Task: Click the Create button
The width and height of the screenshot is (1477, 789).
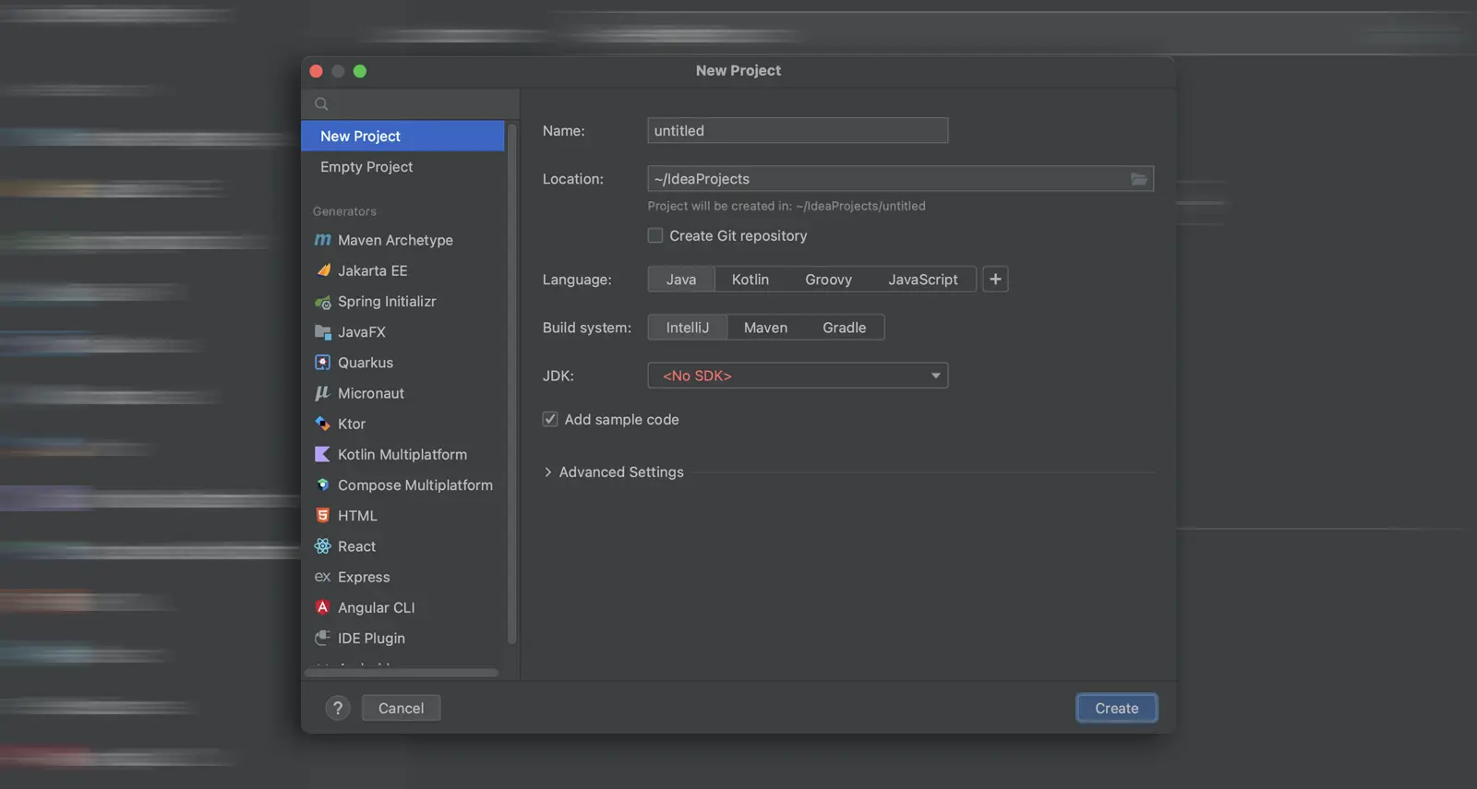Action: [x=1117, y=708]
